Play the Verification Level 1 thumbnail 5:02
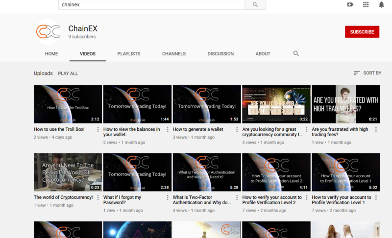The image size is (392, 238). point(346,172)
